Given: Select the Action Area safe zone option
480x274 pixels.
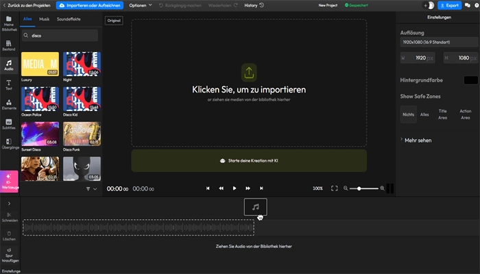Looking at the screenshot, I should [x=466, y=114].
